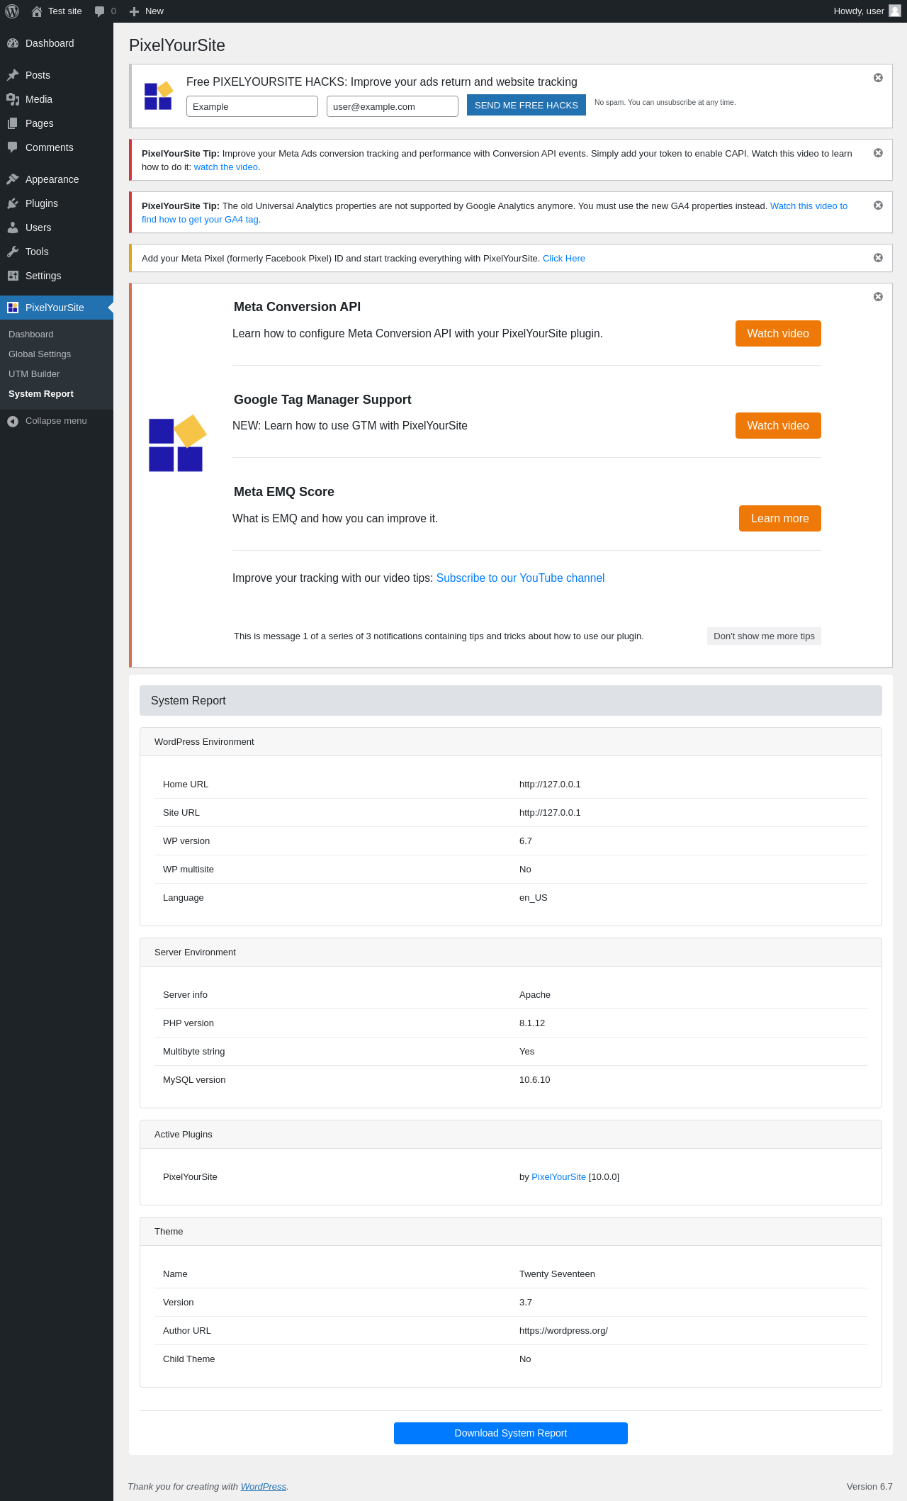This screenshot has height=1501, width=907.
Task: Click the large PixelYourSite logo in tips panel
Action: (x=177, y=444)
